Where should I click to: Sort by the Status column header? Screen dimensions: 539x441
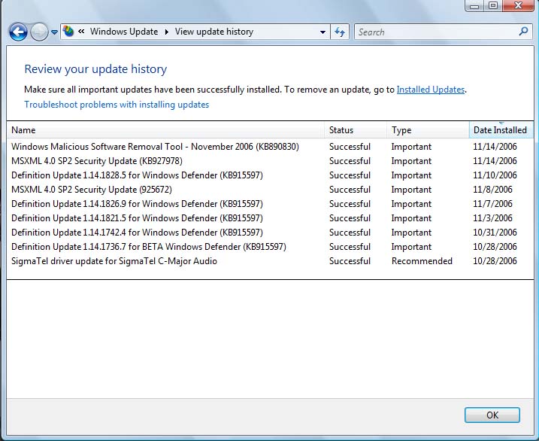click(341, 130)
